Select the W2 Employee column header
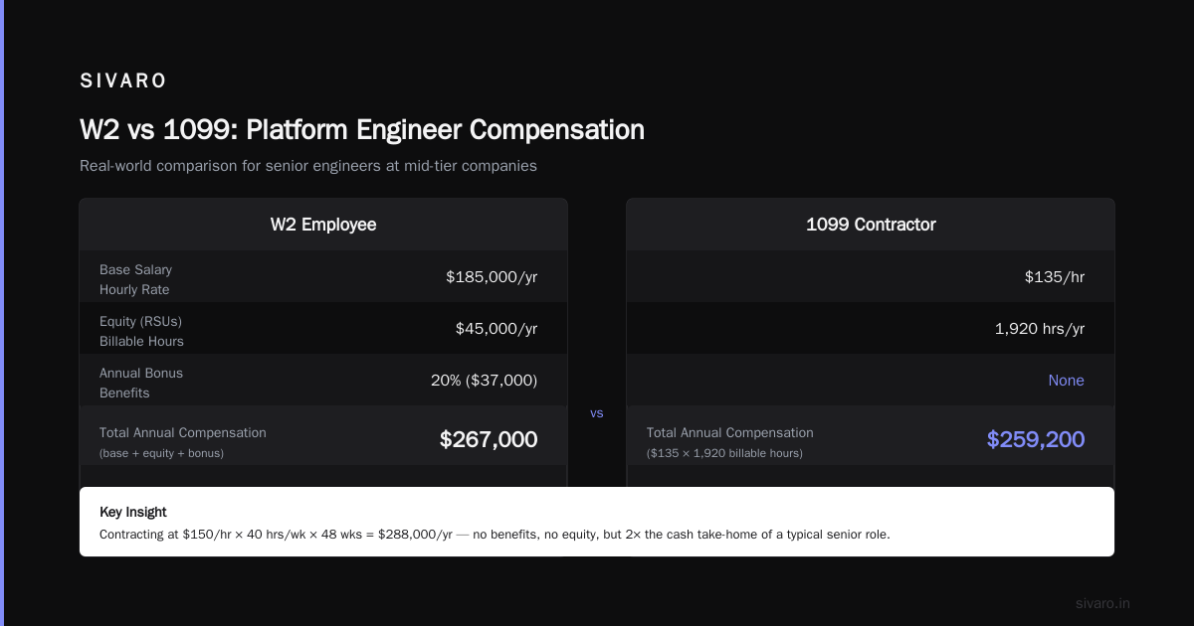This screenshot has height=626, width=1194. 323,225
